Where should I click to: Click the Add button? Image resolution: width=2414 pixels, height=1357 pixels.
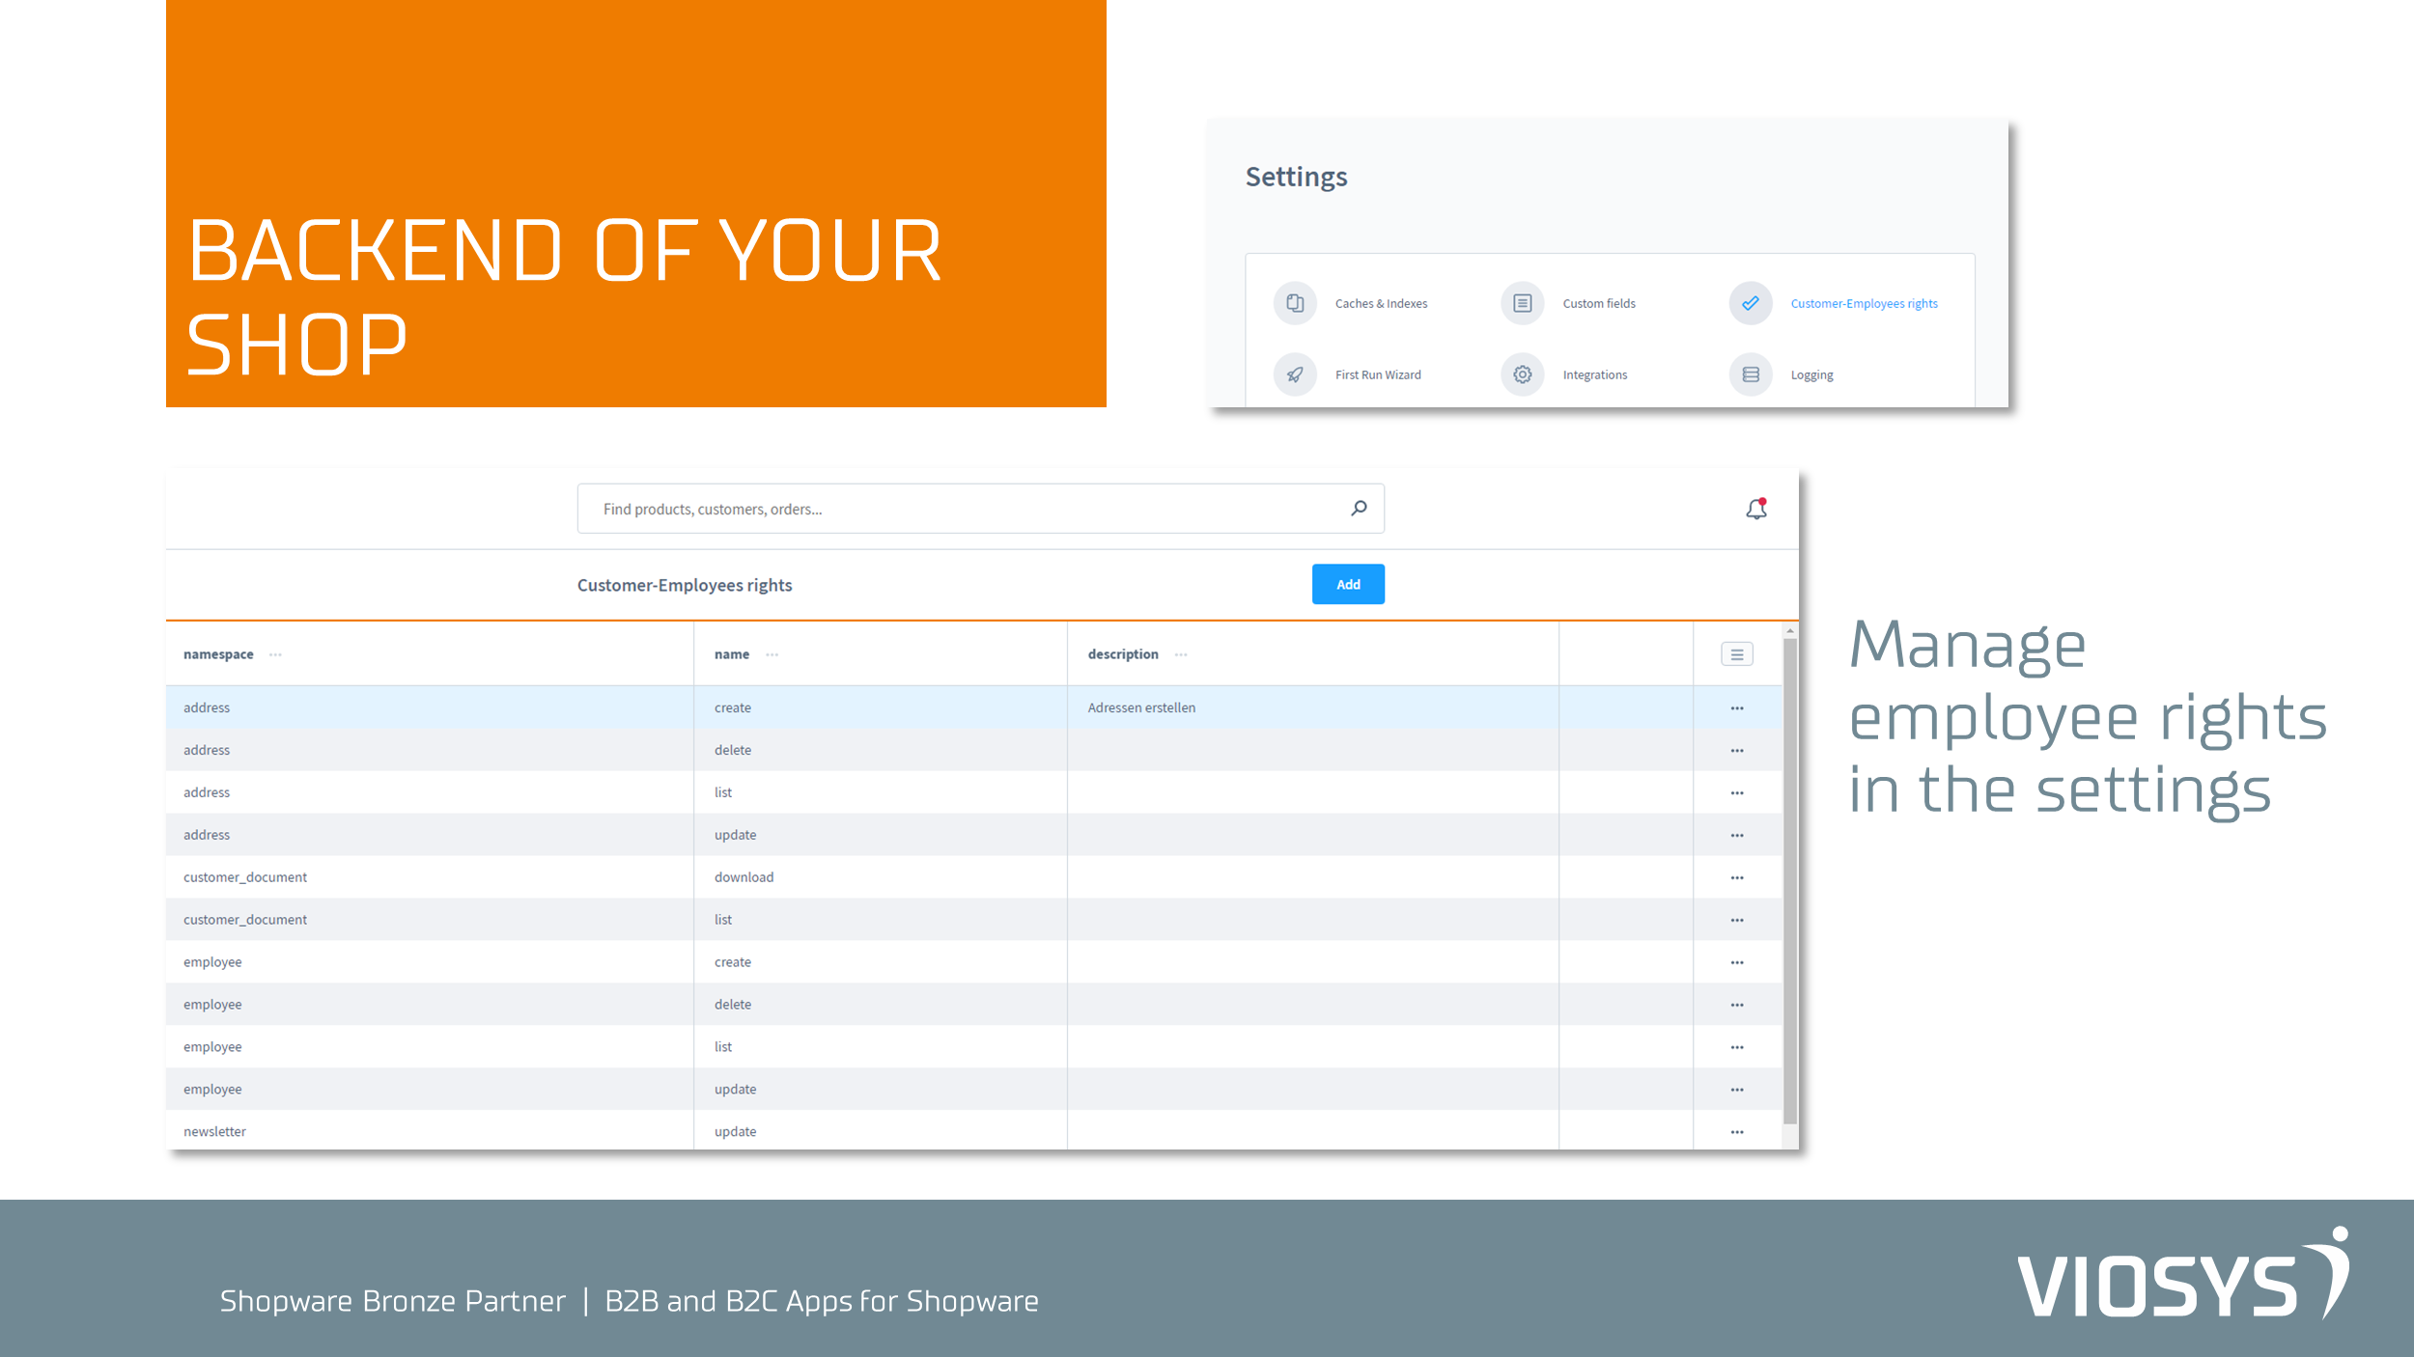pyautogui.click(x=1348, y=584)
